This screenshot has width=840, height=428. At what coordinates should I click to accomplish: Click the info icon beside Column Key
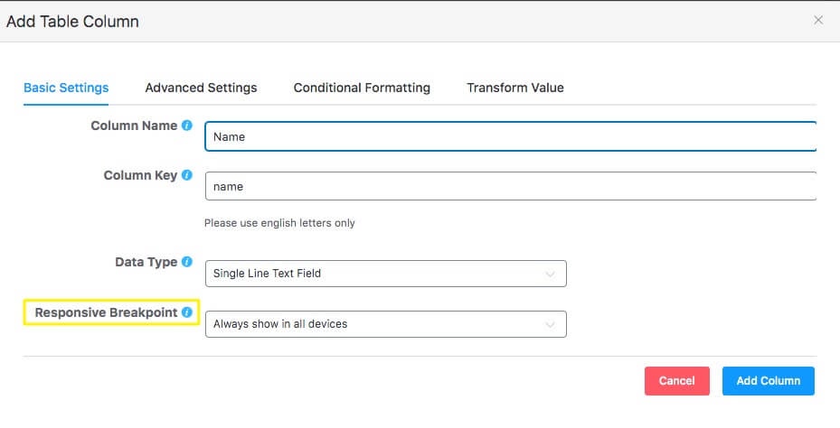tap(186, 175)
